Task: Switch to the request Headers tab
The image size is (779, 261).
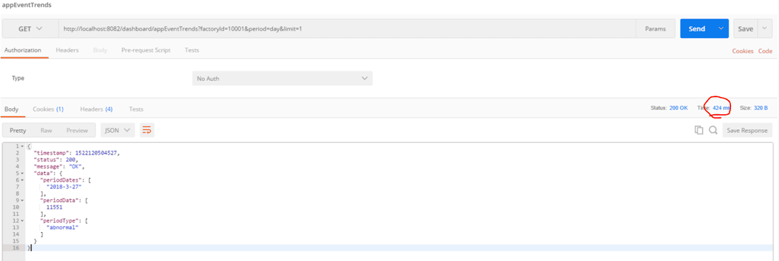Action: 67,50
